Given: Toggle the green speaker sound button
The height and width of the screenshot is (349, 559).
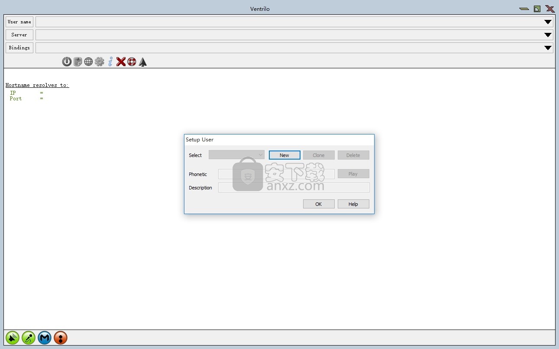Looking at the screenshot, I should pyautogui.click(x=13, y=338).
